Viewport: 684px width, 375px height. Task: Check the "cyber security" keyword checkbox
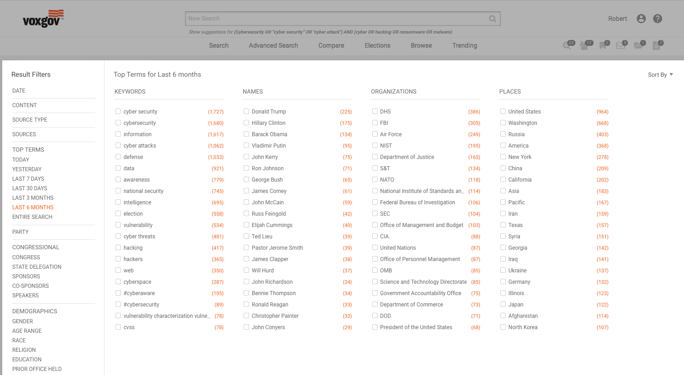click(118, 111)
